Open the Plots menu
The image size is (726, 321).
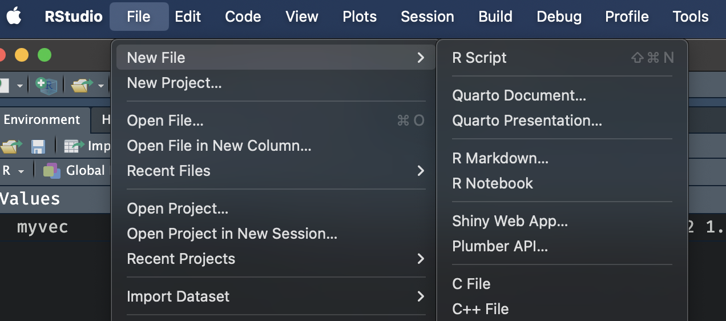point(360,17)
